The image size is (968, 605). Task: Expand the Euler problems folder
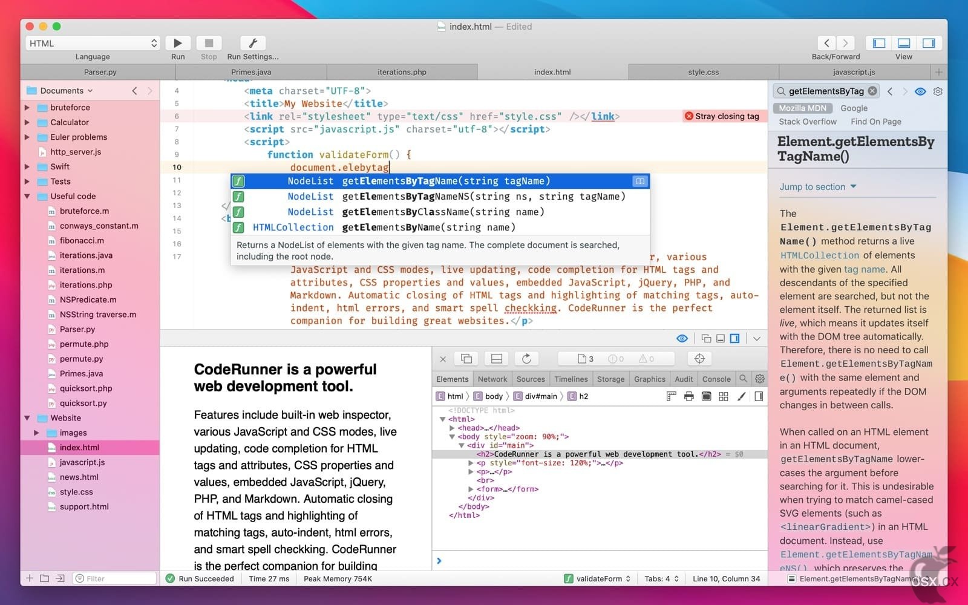(x=27, y=137)
